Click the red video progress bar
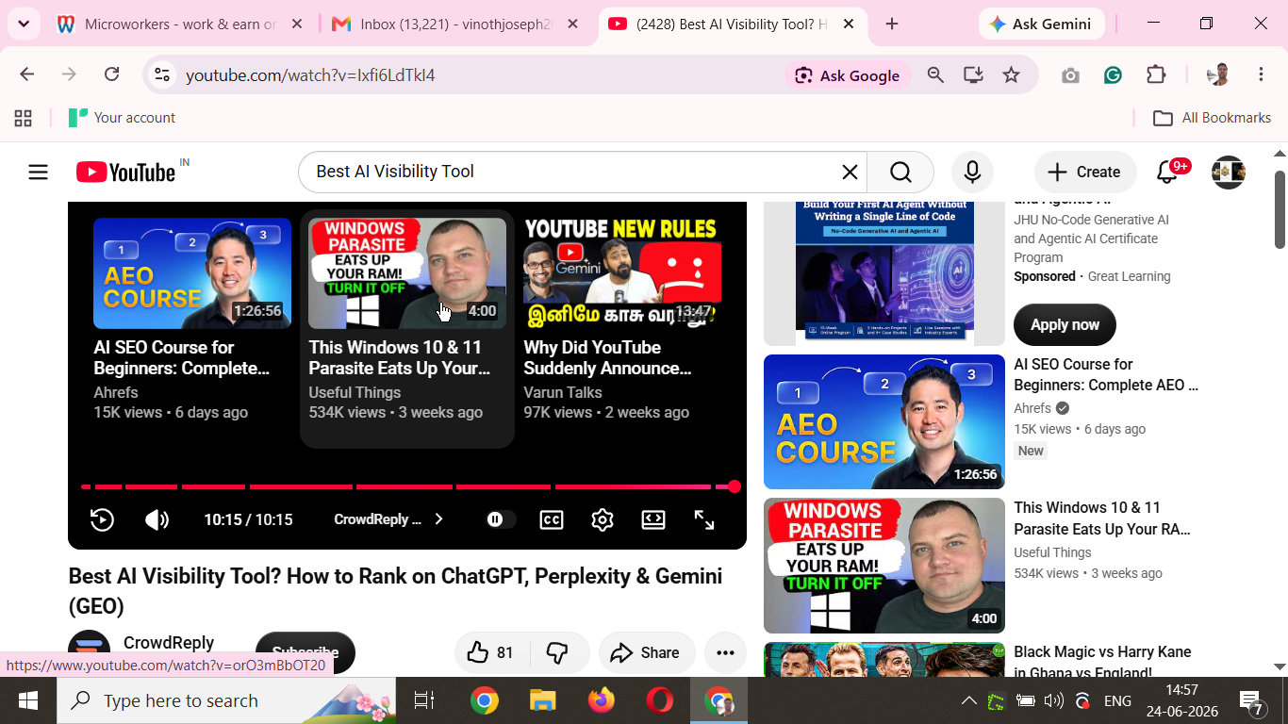This screenshot has width=1288, height=724. pos(407,486)
